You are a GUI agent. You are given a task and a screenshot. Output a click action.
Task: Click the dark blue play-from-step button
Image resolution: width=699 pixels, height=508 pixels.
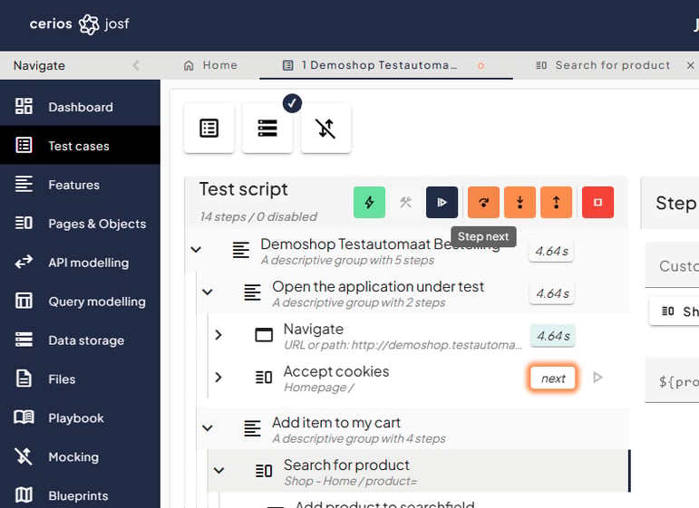[442, 203]
